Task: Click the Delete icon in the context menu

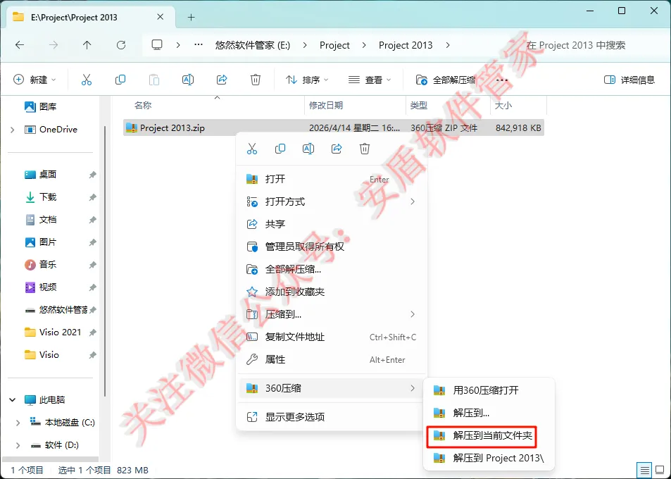Action: click(x=365, y=149)
